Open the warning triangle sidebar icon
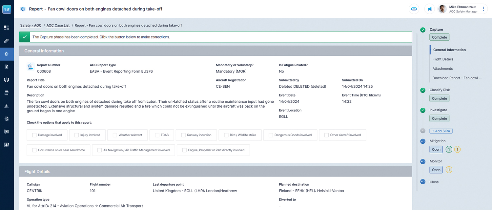 7,106
